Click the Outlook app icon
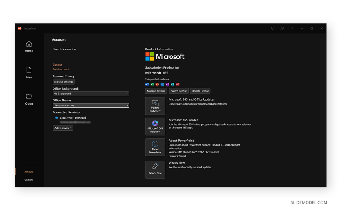 pos(162,84)
